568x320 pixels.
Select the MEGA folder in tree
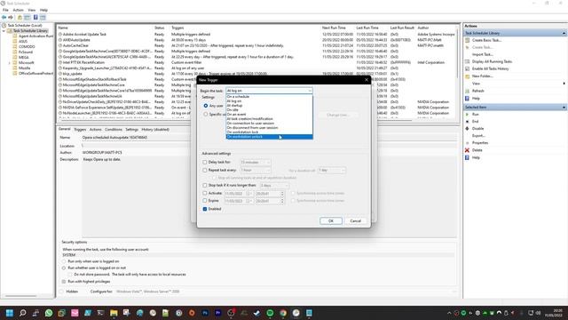pyautogui.click(x=24, y=57)
